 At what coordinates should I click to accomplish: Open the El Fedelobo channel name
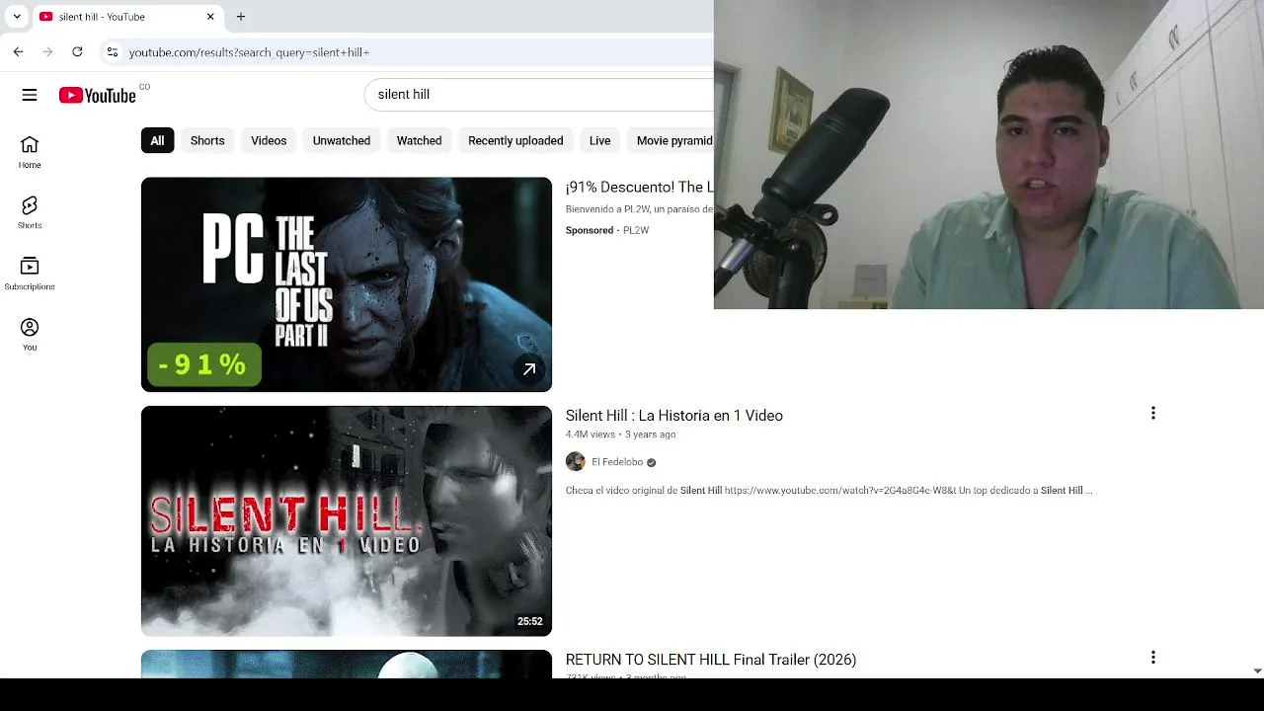point(617,462)
